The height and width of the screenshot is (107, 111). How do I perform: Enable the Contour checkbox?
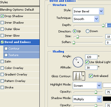6,49
